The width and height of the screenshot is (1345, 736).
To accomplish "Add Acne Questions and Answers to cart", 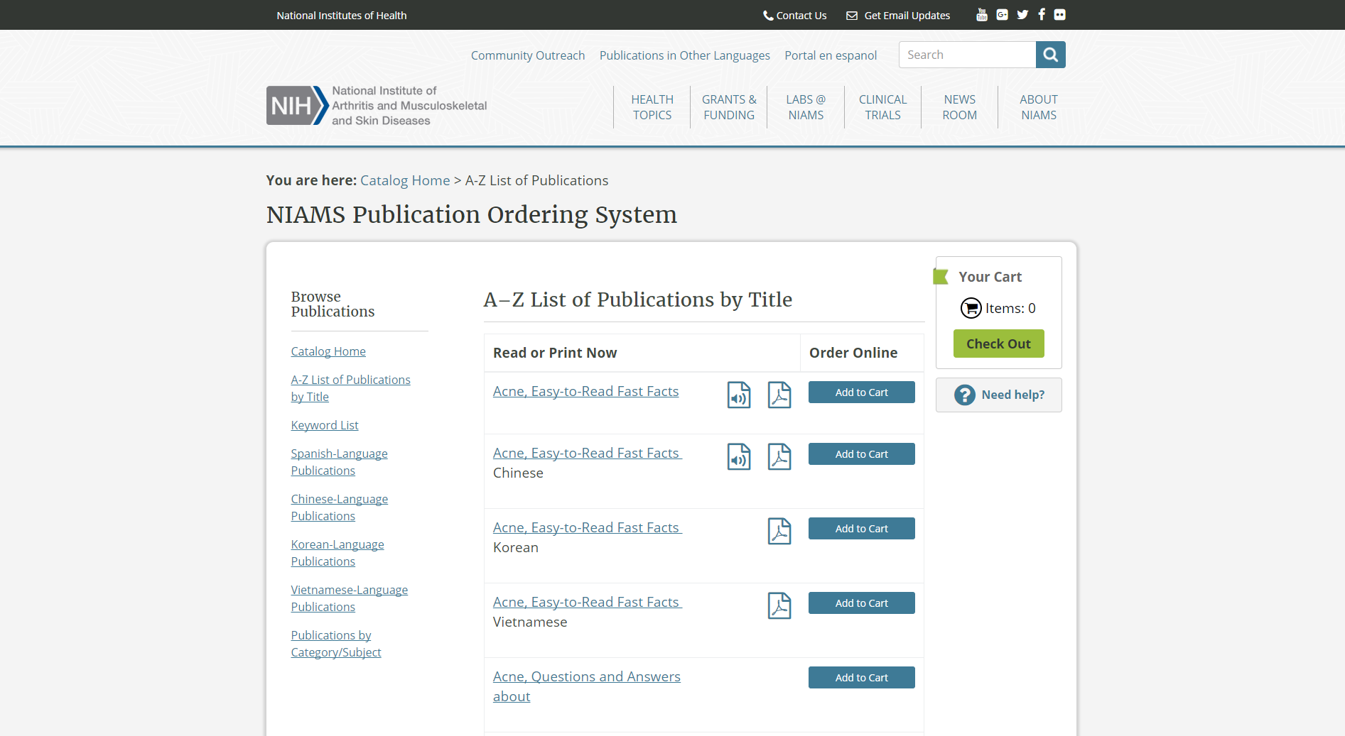I will 861,678.
